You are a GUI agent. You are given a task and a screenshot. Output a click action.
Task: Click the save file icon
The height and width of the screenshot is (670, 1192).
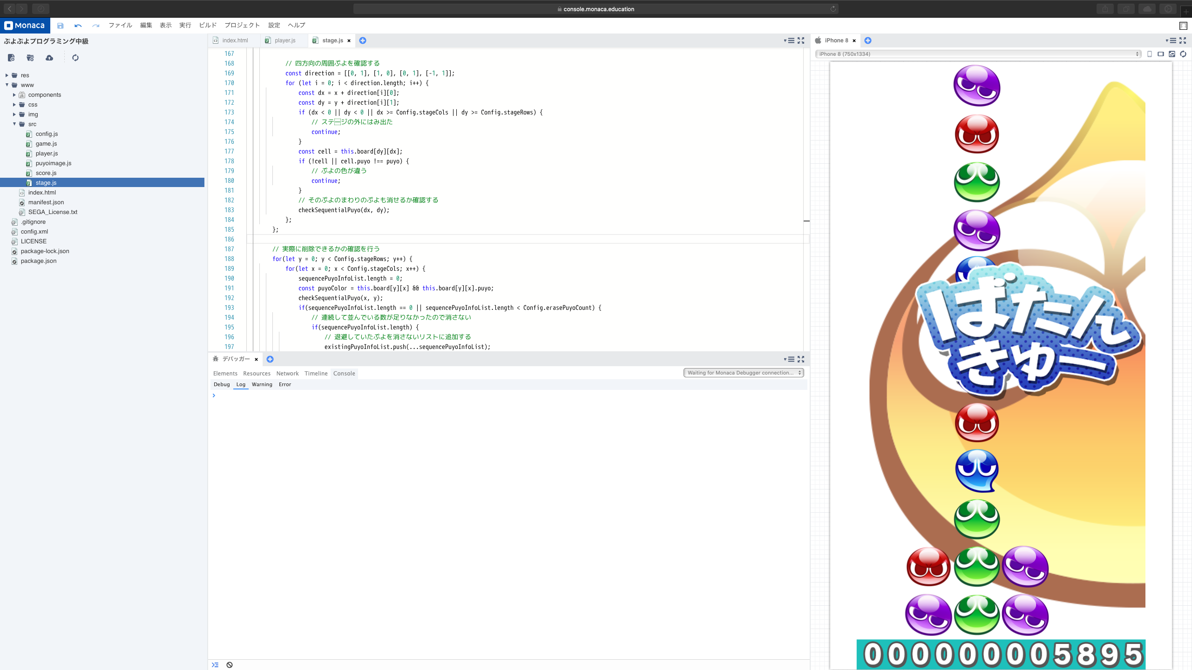60,26
